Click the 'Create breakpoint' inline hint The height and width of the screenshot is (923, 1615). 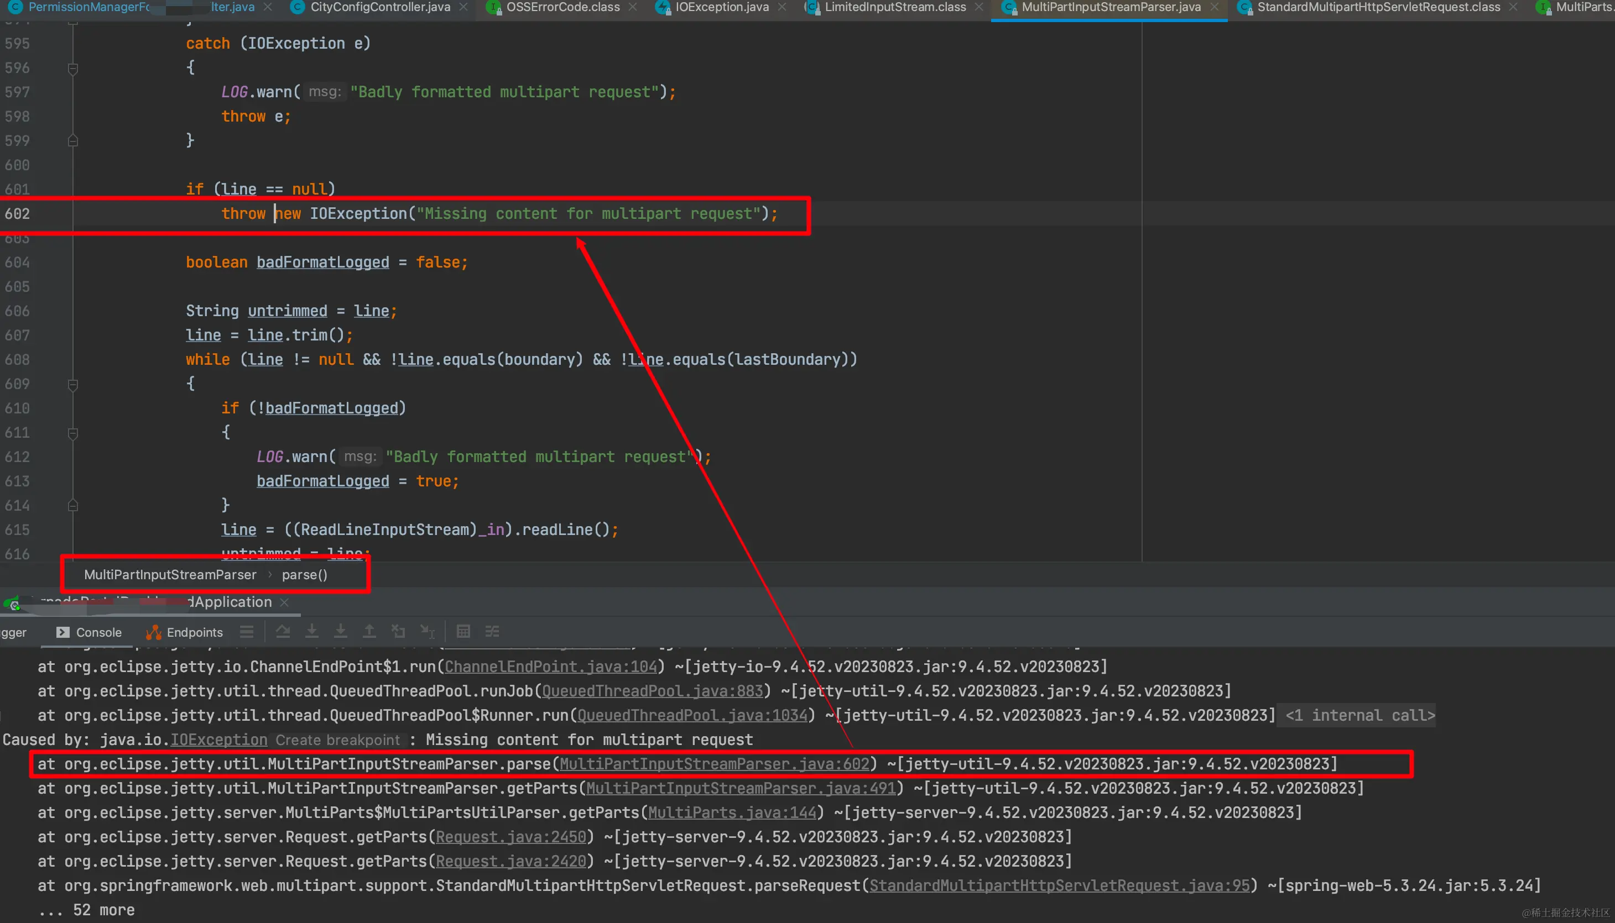337,741
